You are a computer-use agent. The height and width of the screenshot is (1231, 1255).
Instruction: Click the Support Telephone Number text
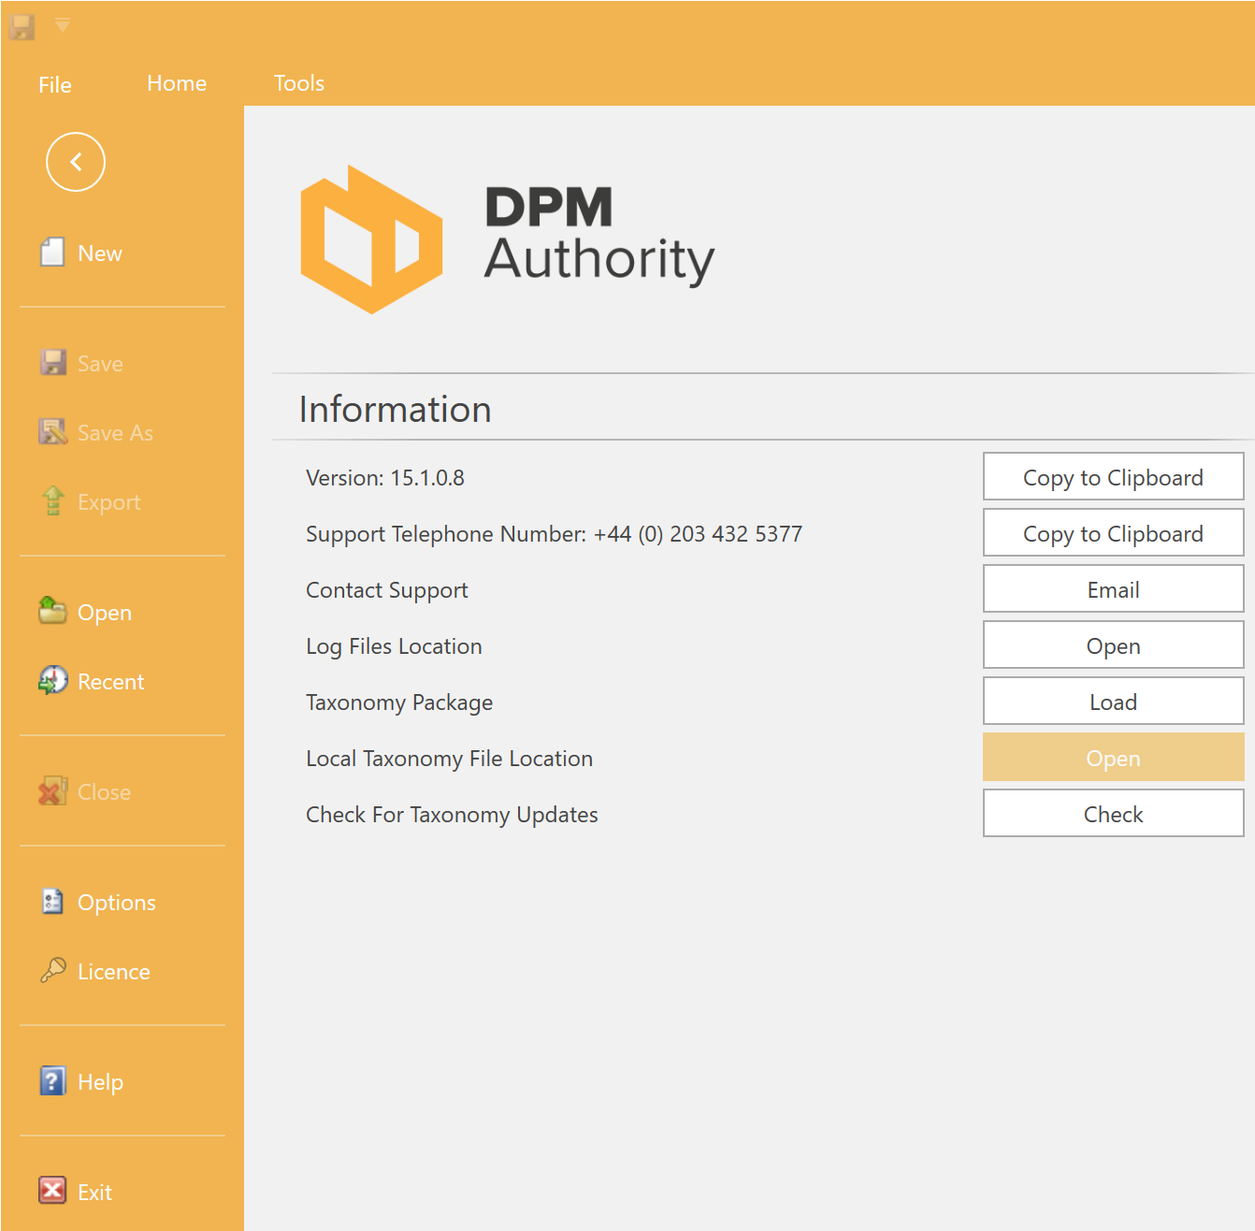[x=555, y=534]
